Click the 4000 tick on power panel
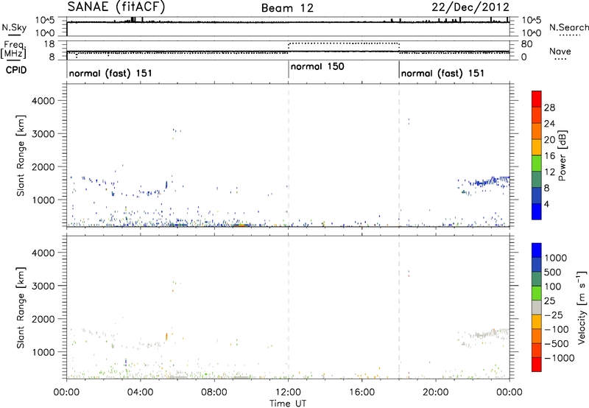This screenshot has width=589, height=408. [43, 101]
